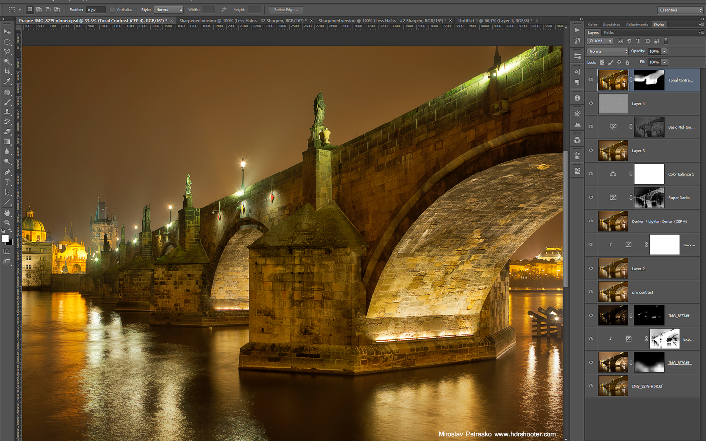Screen dimensions: 706x441
Task: Click the lock all layer icon
Action: tap(627, 62)
